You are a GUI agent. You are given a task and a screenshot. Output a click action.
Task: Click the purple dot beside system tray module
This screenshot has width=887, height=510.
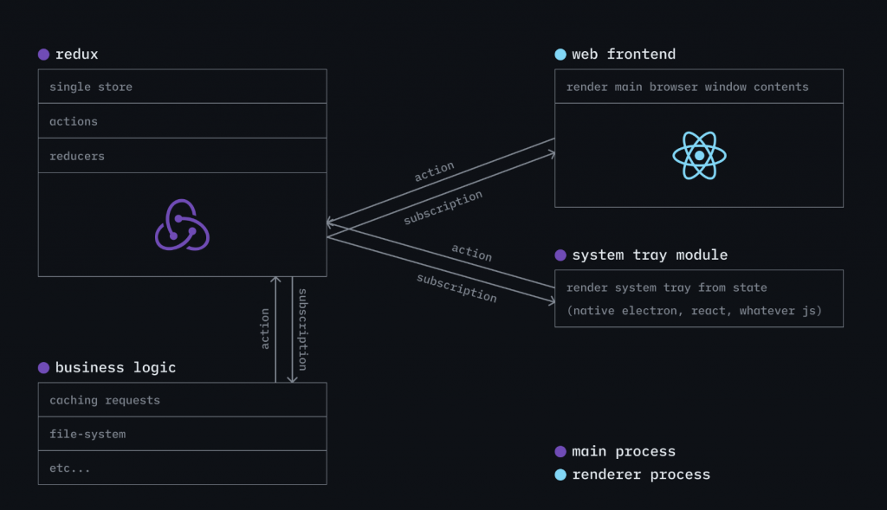[x=560, y=255]
